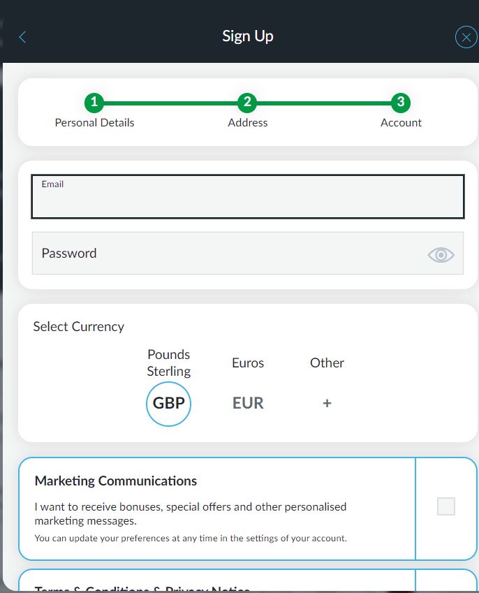
Task: Click the Other currency label
Action: click(327, 363)
